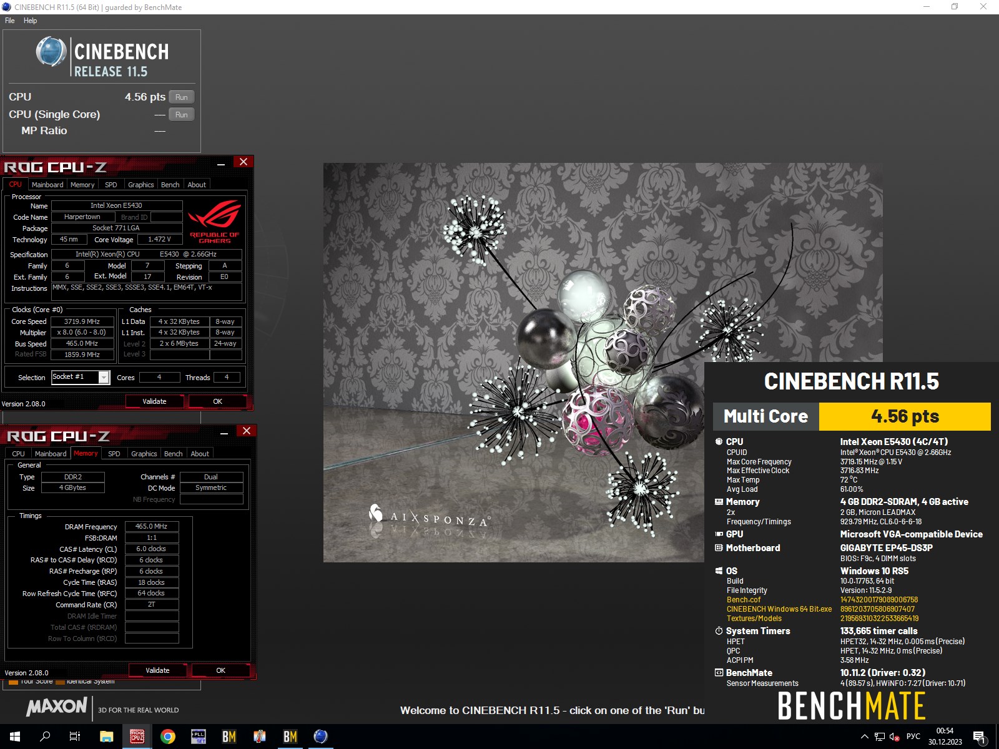Open Bench tab in lower CPU-Z window
The width and height of the screenshot is (999, 749).
pyautogui.click(x=174, y=454)
